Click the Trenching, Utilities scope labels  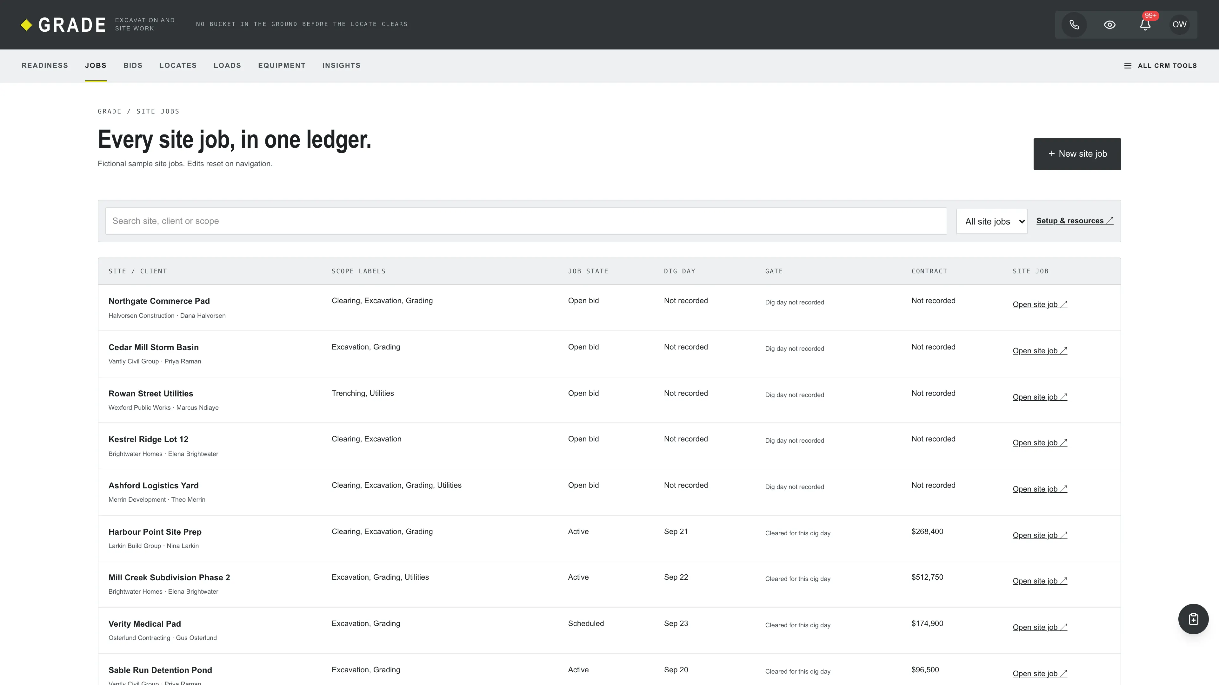363,393
